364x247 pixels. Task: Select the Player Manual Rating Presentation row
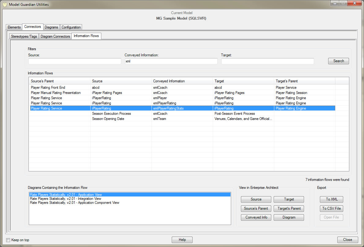tap(183, 93)
